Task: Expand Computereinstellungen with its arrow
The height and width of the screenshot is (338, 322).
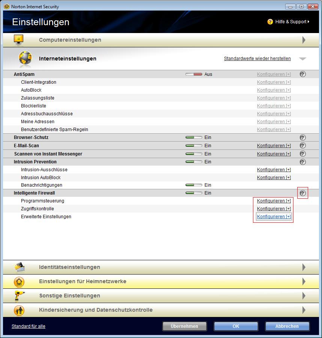Action: point(304,40)
